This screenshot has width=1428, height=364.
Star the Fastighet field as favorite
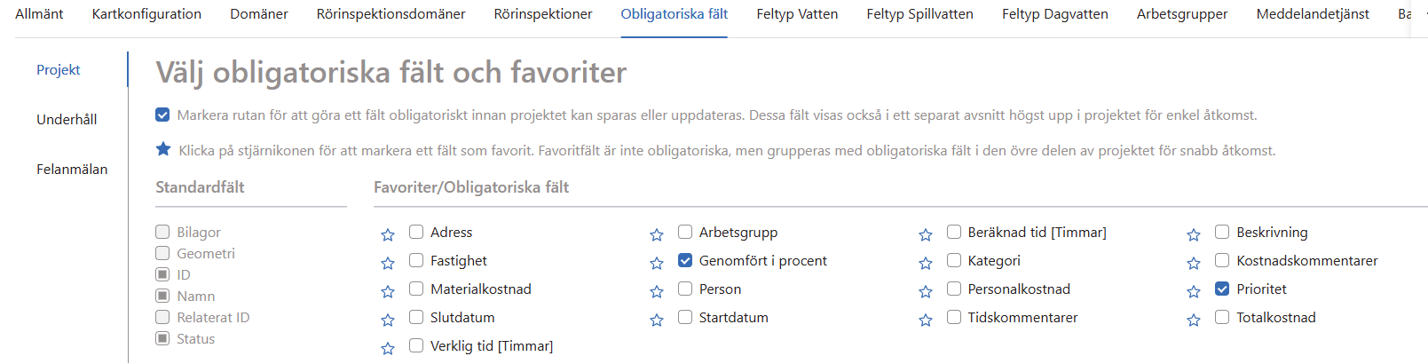coord(388,263)
